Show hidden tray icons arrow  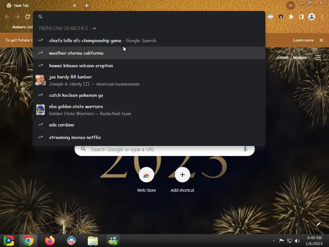click(x=274, y=241)
